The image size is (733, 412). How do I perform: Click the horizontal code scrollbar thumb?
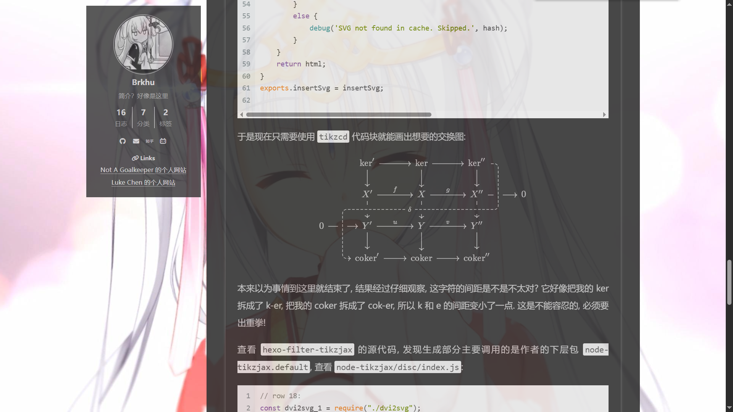338,114
